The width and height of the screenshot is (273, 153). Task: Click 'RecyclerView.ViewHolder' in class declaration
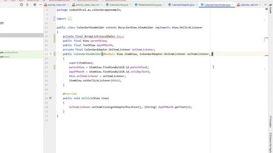click(x=136, y=27)
